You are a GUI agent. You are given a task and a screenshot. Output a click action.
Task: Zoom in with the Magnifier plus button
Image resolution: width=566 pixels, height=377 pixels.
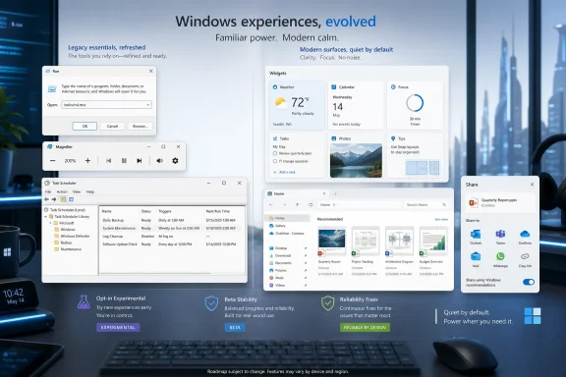(87, 161)
